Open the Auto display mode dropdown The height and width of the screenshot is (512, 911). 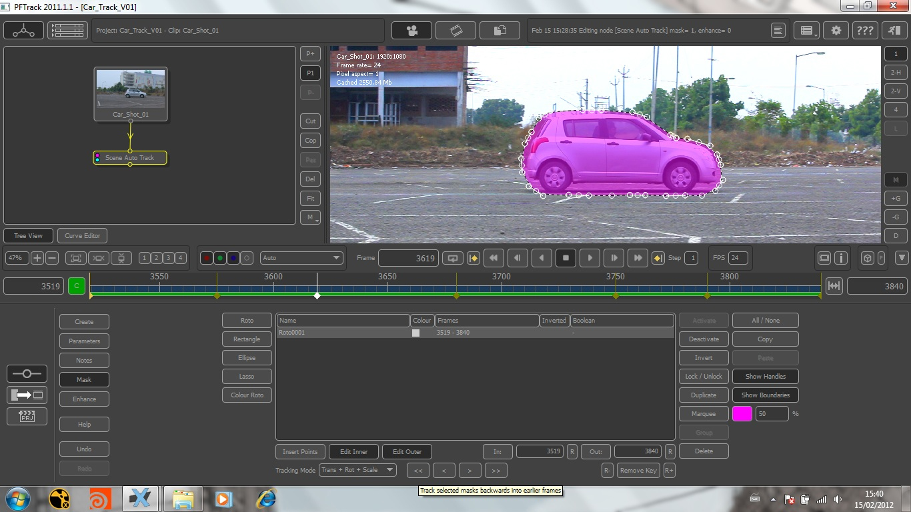click(302, 258)
